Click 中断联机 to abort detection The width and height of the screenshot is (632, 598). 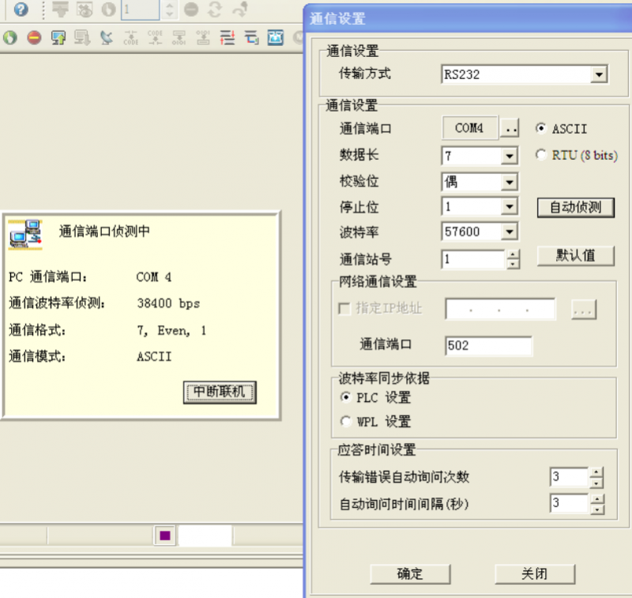tap(220, 392)
